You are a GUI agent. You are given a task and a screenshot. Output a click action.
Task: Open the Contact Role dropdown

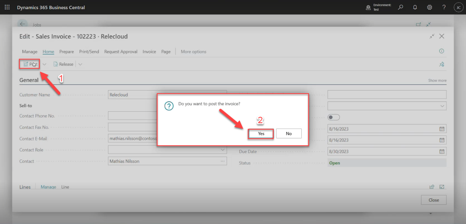pyautogui.click(x=223, y=150)
